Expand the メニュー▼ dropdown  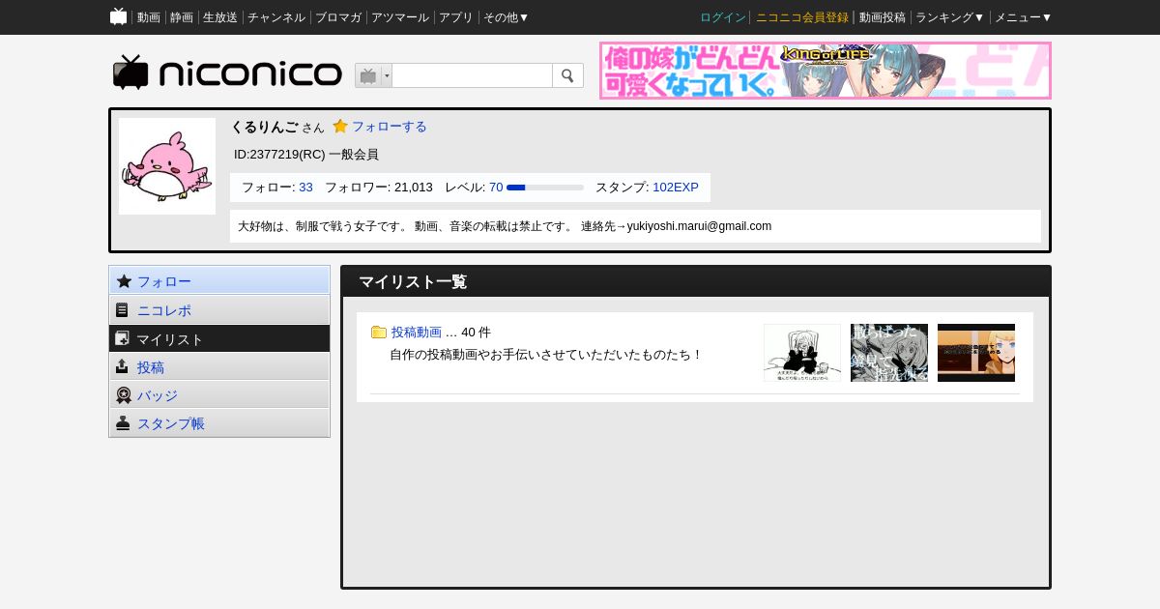tap(1024, 17)
